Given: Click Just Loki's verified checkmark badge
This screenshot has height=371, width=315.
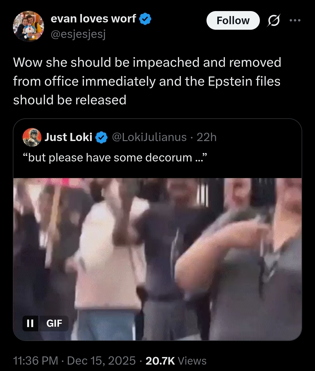Looking at the screenshot, I should coord(101,137).
